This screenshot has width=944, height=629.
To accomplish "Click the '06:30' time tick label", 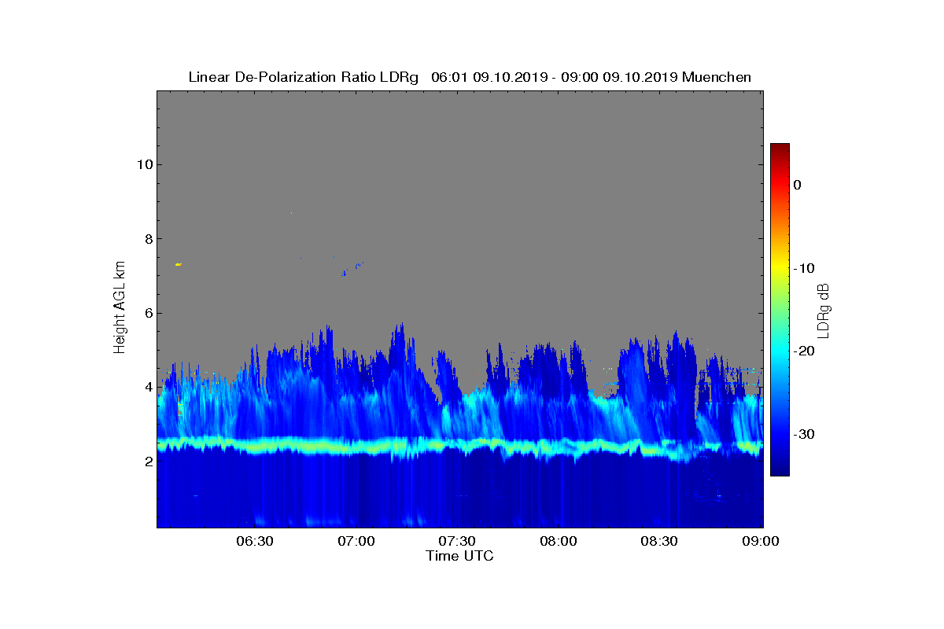I will pyautogui.click(x=254, y=542).
